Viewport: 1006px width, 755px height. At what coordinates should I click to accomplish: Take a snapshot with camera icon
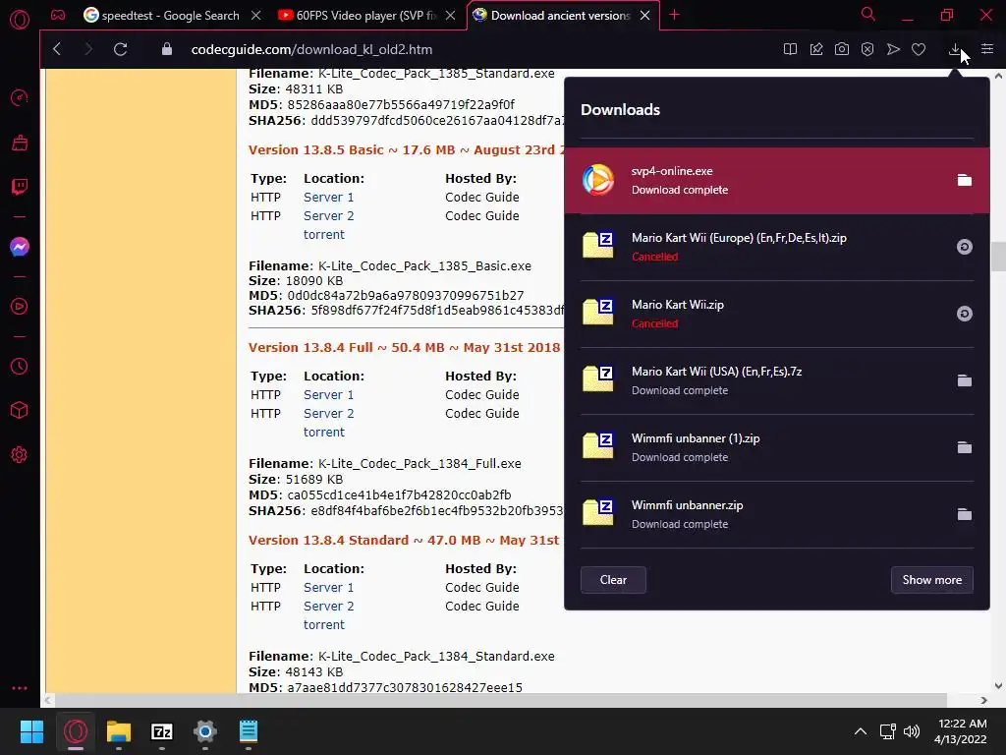(x=842, y=49)
